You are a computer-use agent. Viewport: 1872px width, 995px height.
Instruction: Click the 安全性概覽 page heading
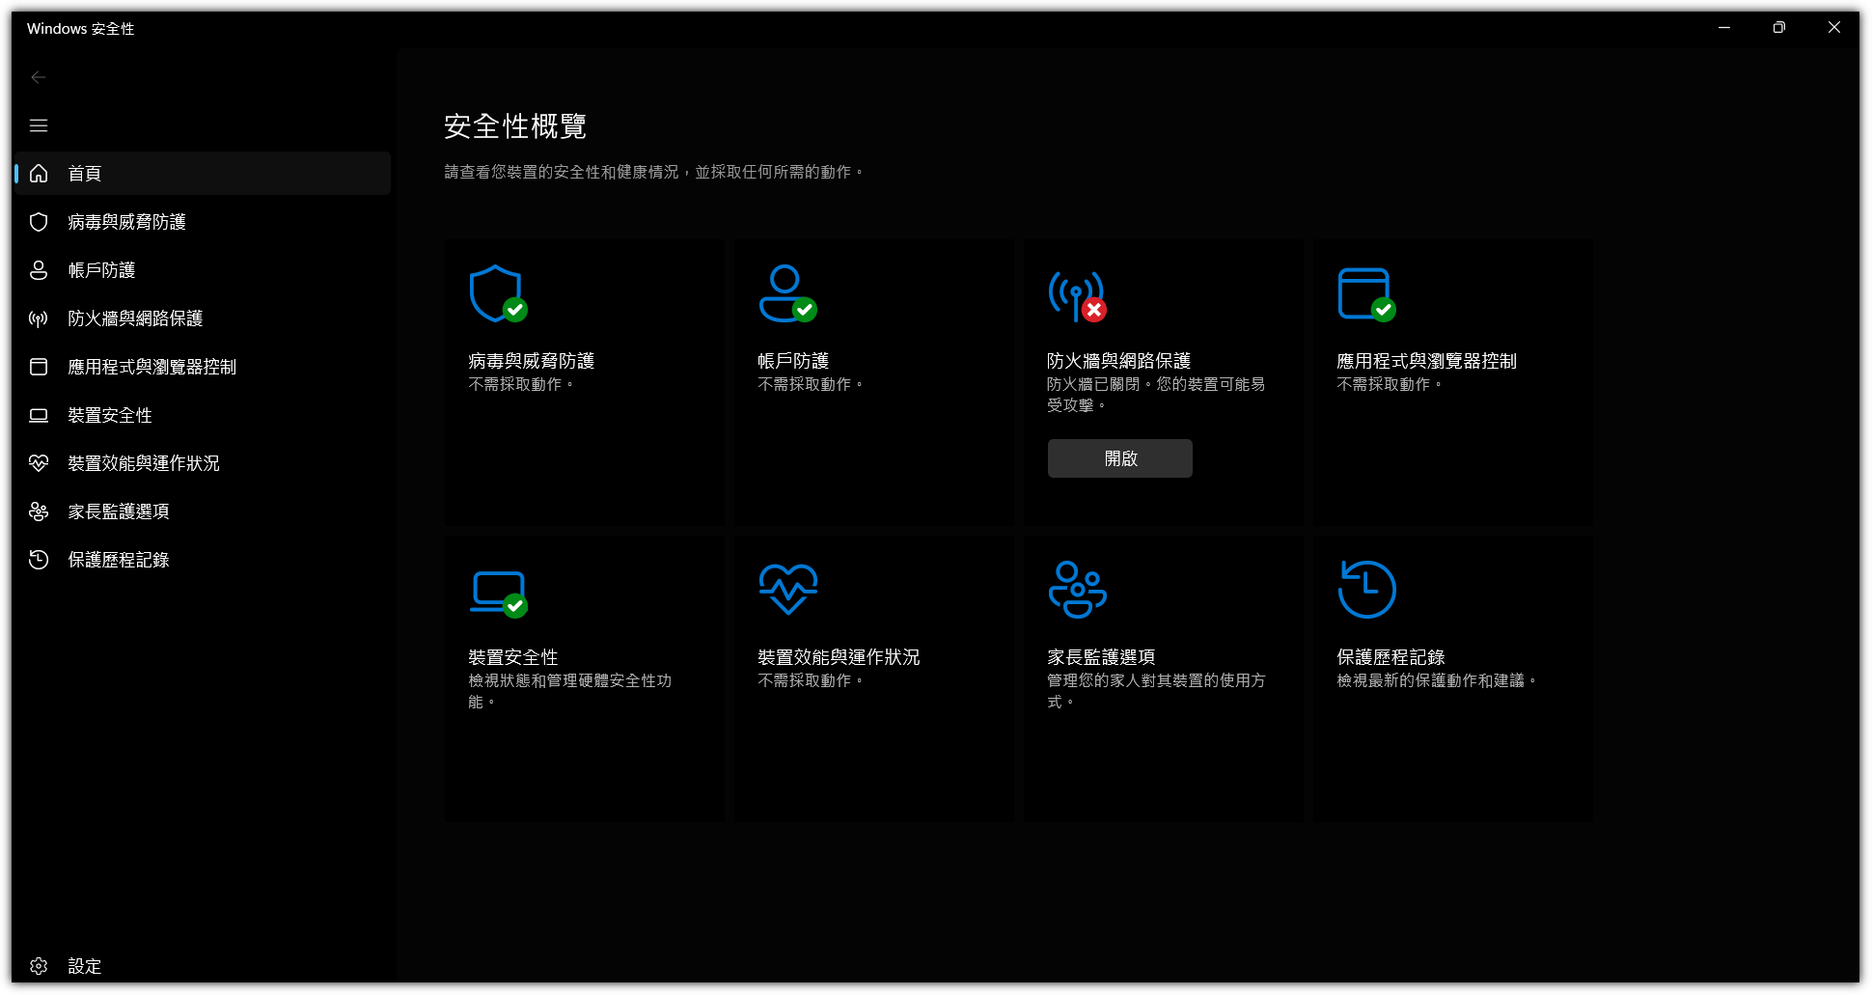[515, 126]
